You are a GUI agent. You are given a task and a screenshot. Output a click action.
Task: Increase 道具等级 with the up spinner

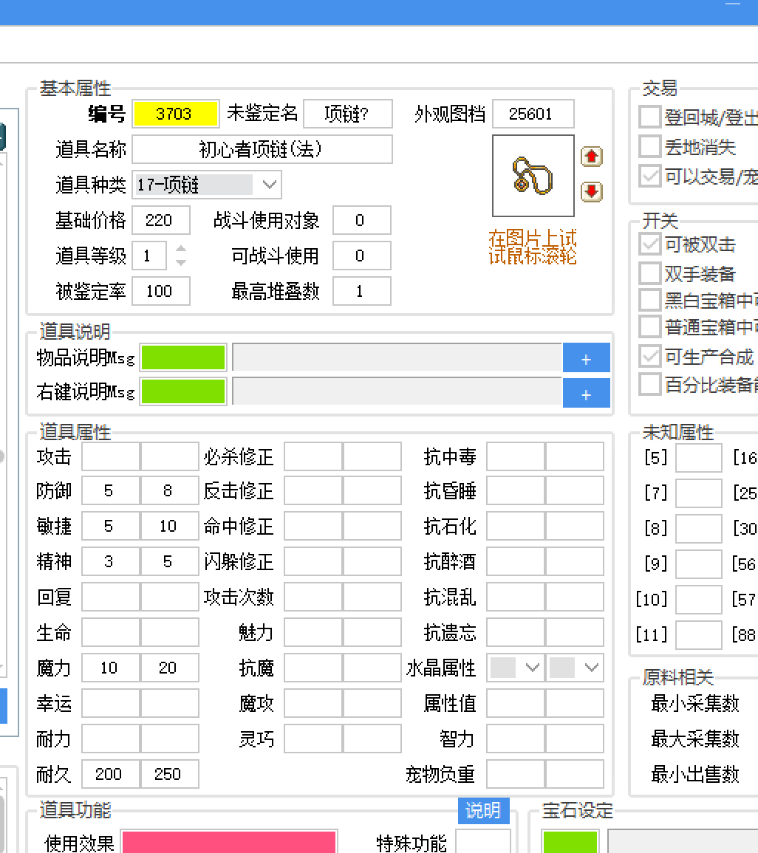[181, 249]
